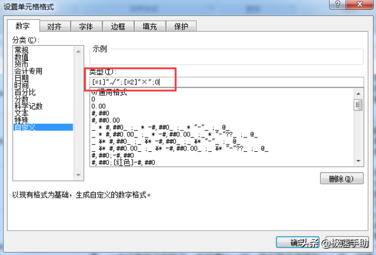The image size is (376, 255).
Task: Select the 填充 tab
Action: [150, 26]
